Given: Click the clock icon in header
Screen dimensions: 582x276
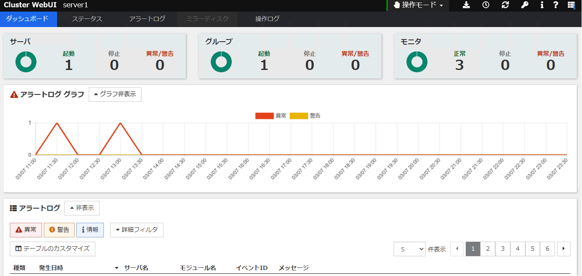Looking at the screenshot, I should click(485, 5).
